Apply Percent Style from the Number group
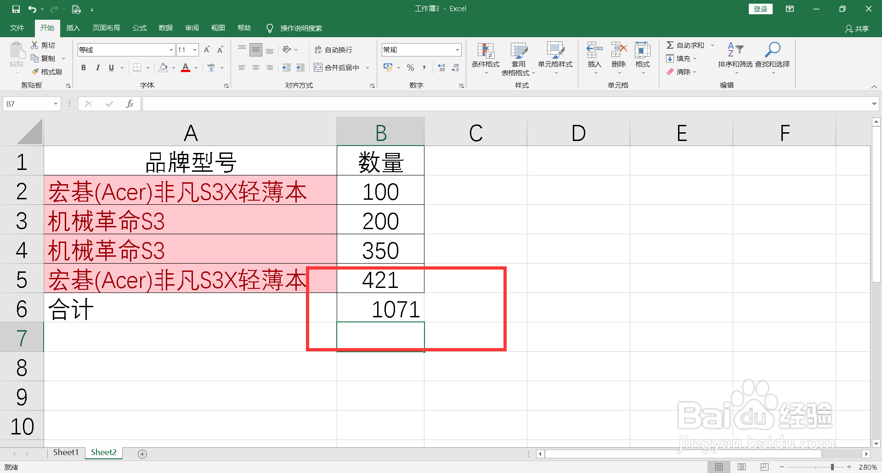882x473 pixels. 410,68
